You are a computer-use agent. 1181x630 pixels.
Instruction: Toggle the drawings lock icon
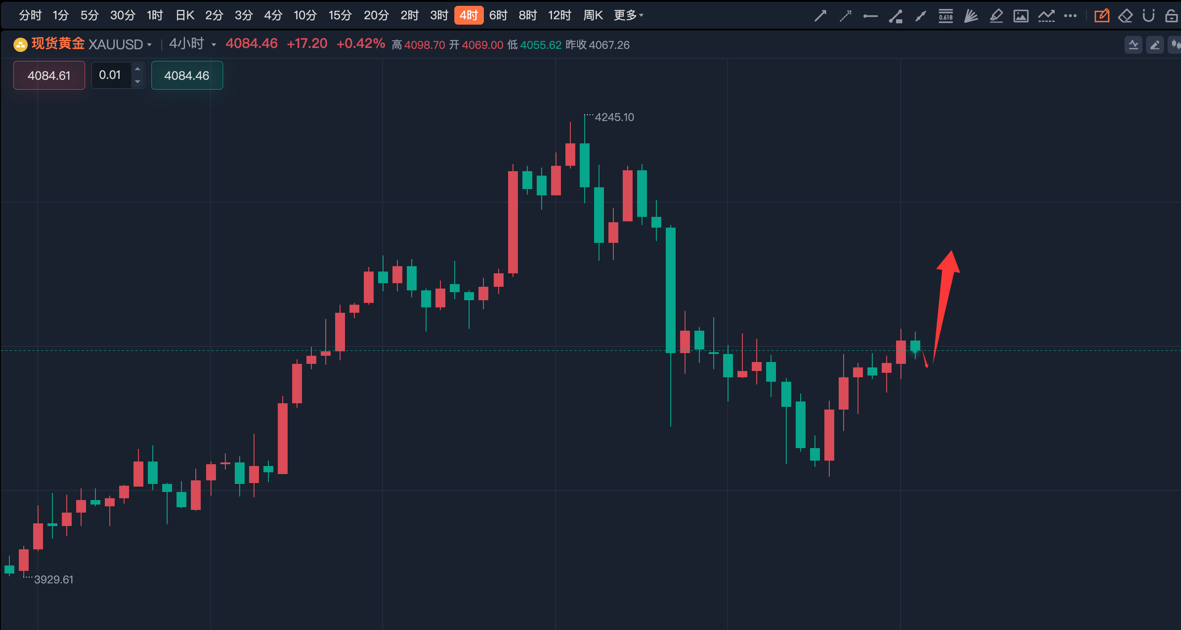click(x=1172, y=16)
